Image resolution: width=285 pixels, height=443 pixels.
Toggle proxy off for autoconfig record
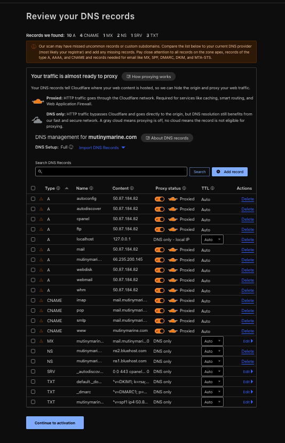[x=160, y=199]
